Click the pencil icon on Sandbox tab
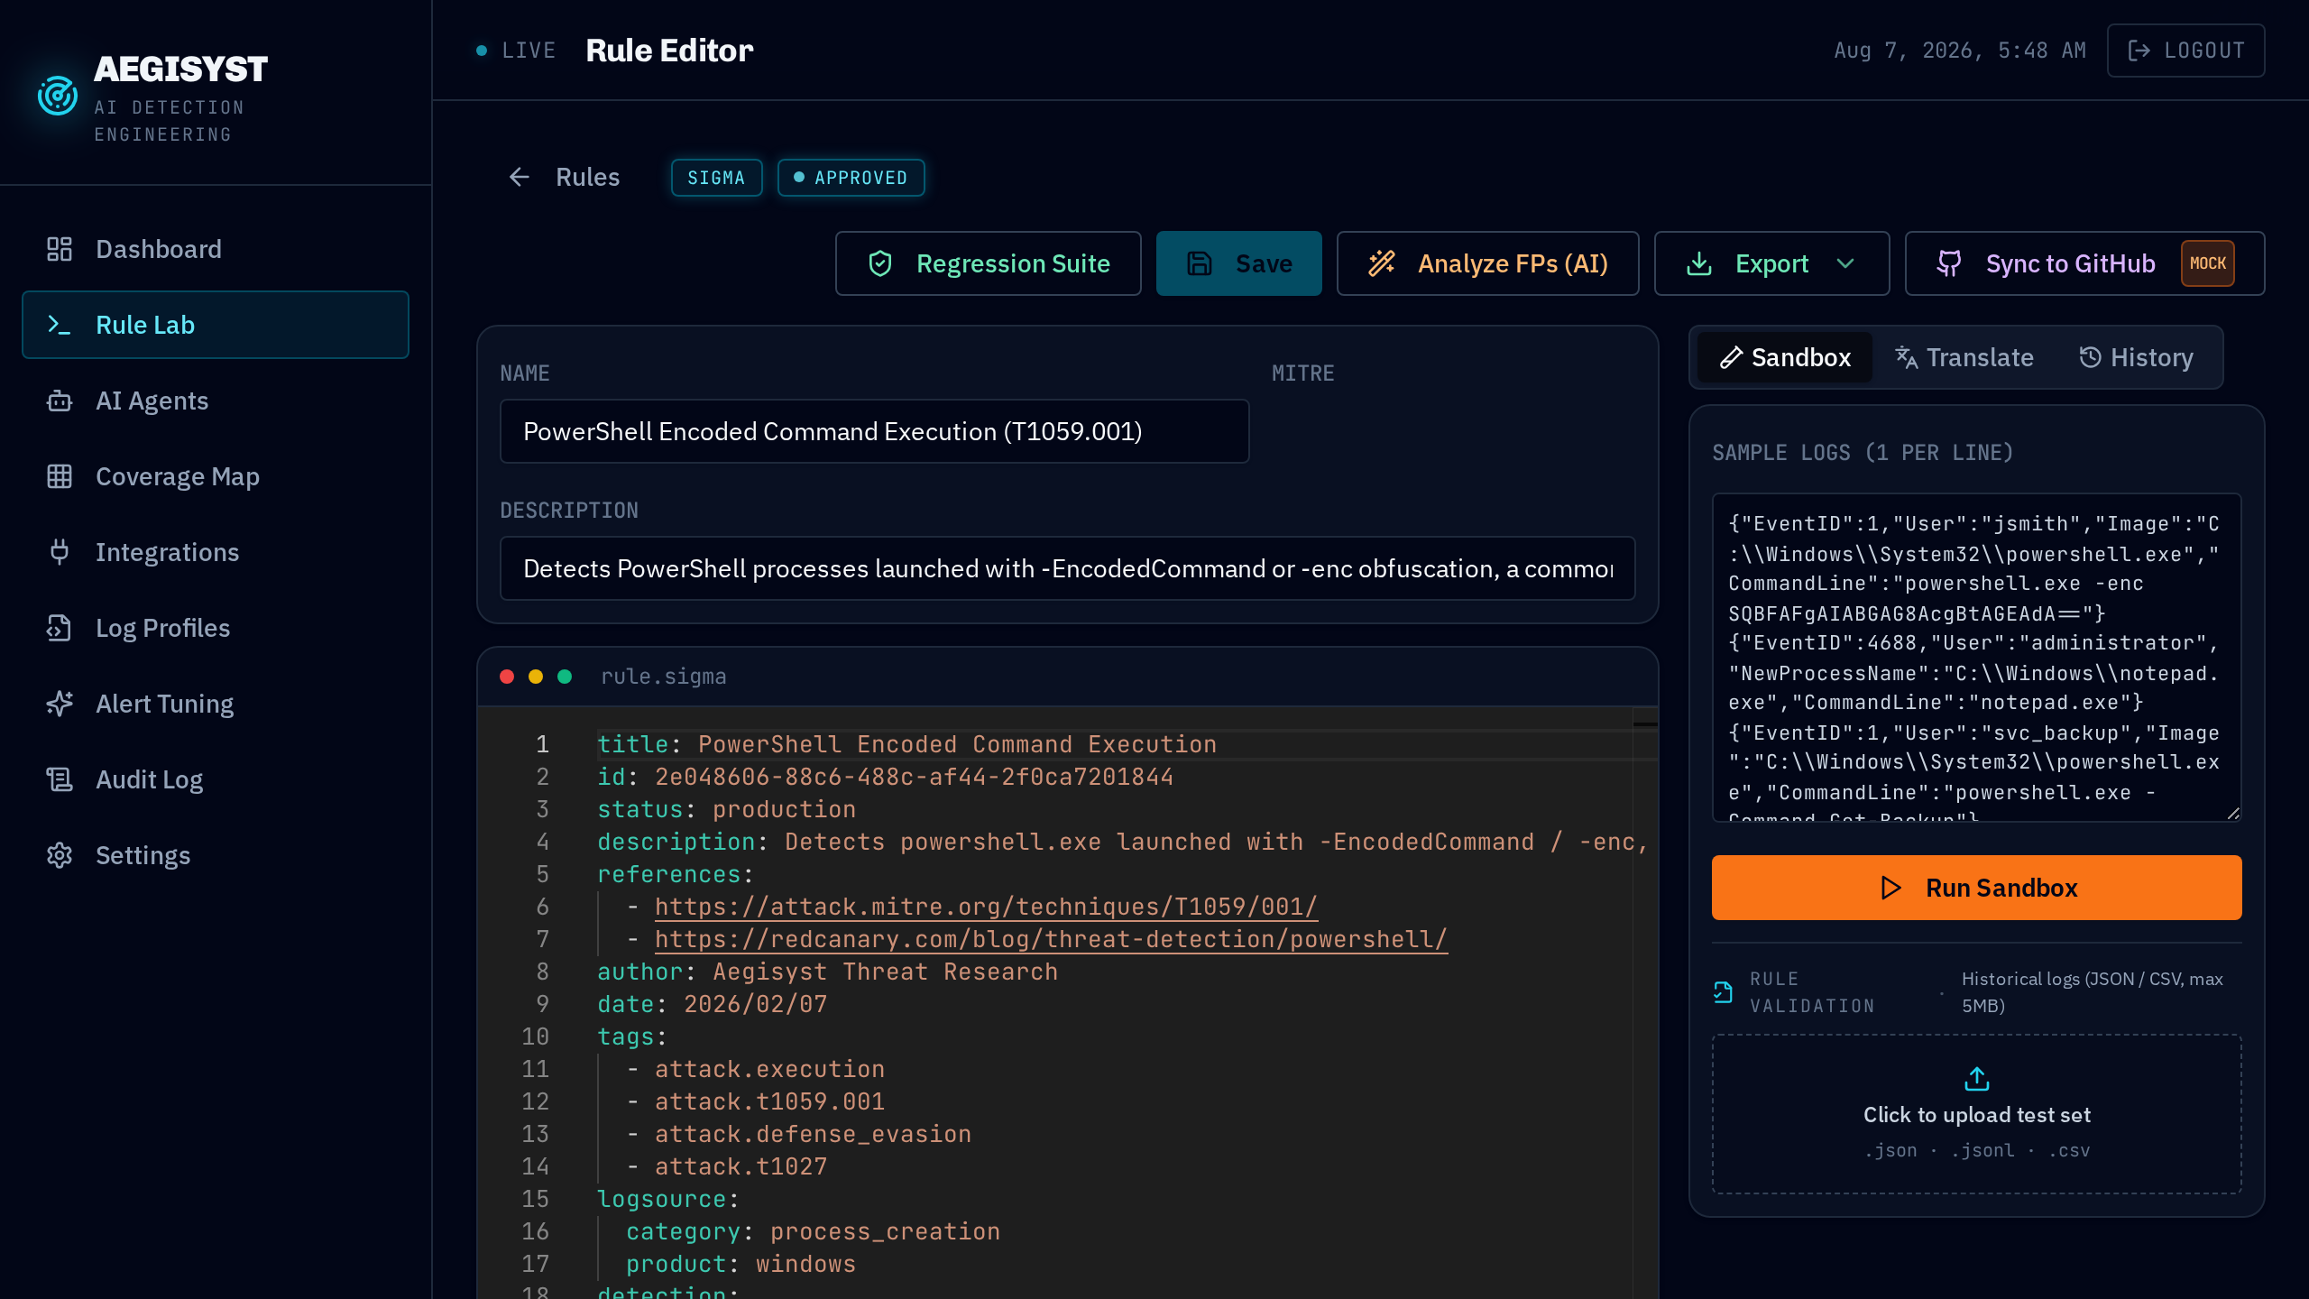The image size is (2309, 1299). click(1731, 357)
